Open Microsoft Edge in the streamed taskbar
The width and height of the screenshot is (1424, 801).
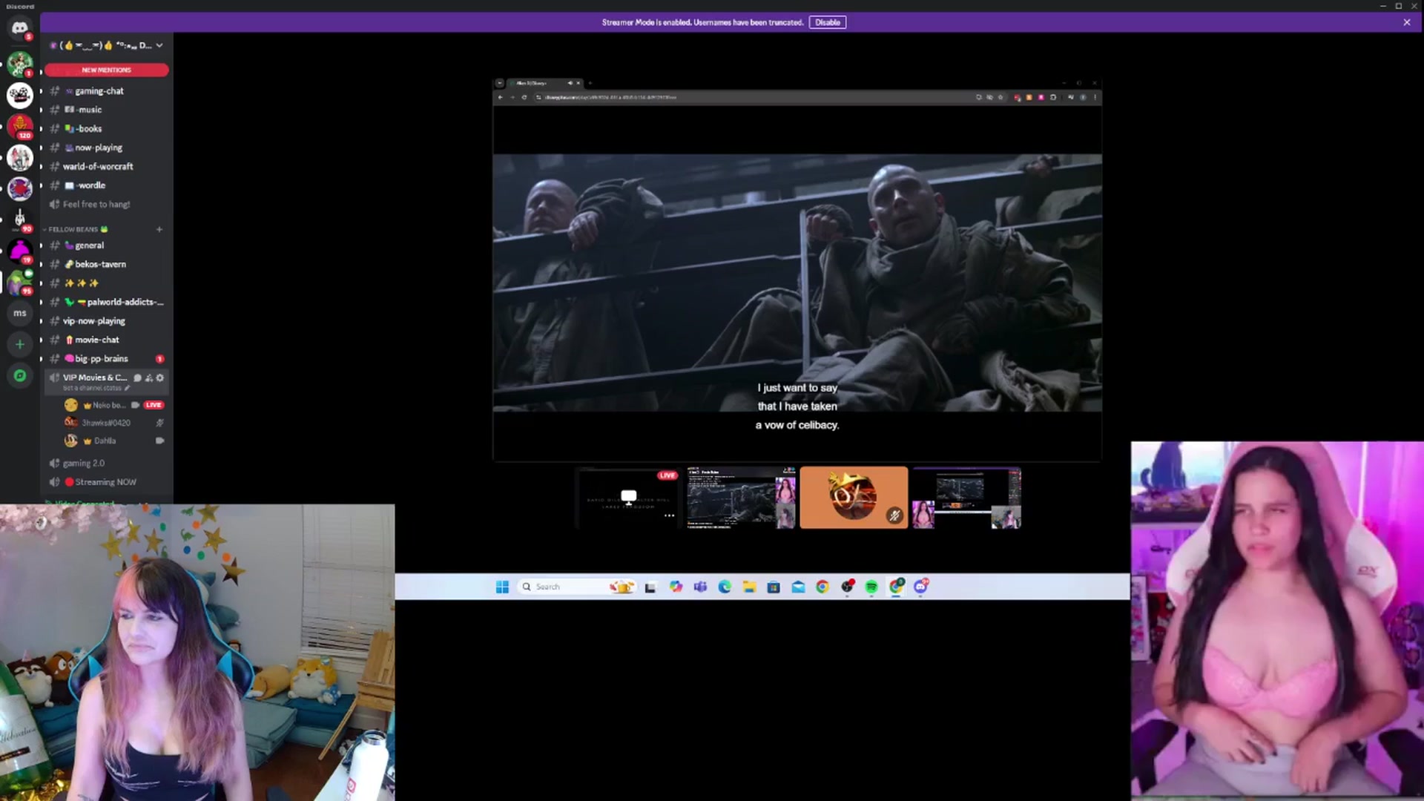point(725,587)
